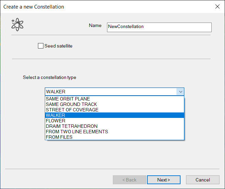Close the Create a new Constellation dialog
Screen dimensions: 225x189
217,6
